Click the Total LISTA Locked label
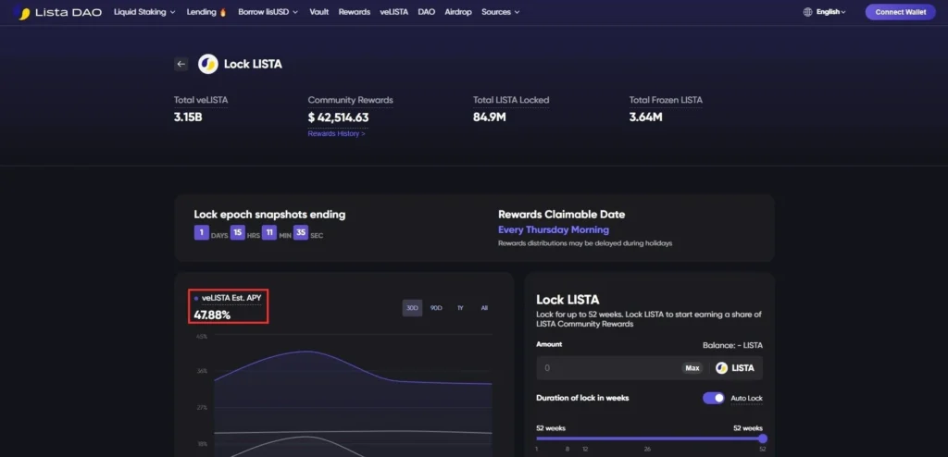948x457 pixels. [511, 100]
